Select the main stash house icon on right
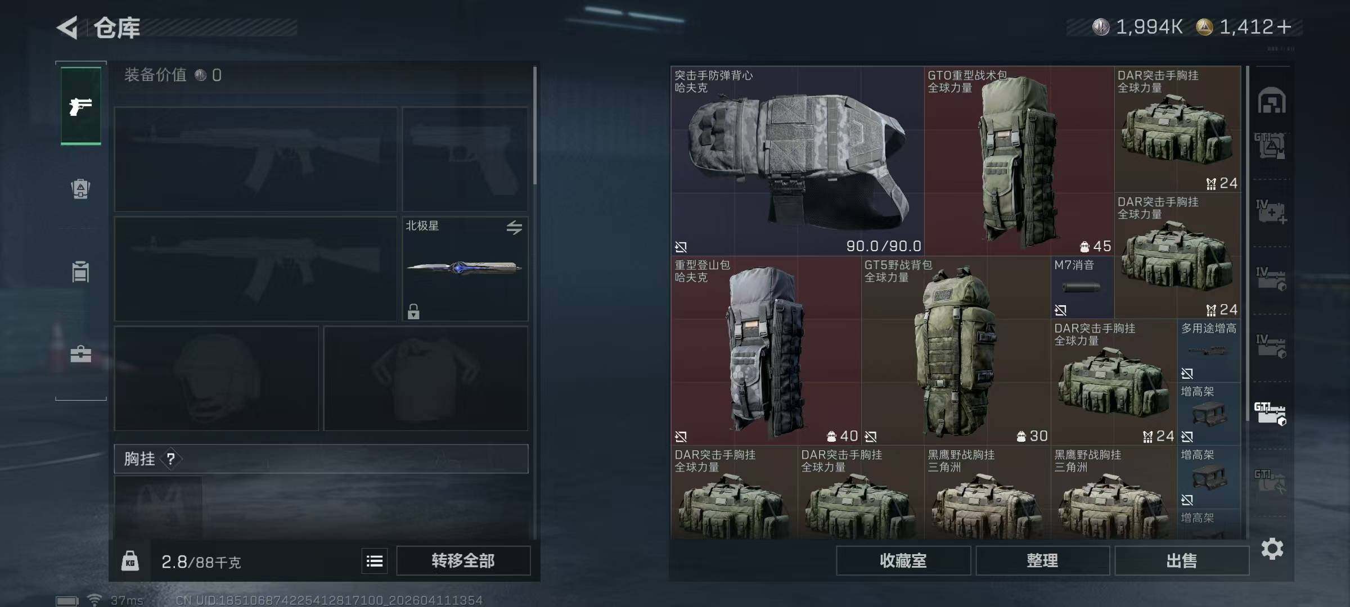 [1272, 101]
